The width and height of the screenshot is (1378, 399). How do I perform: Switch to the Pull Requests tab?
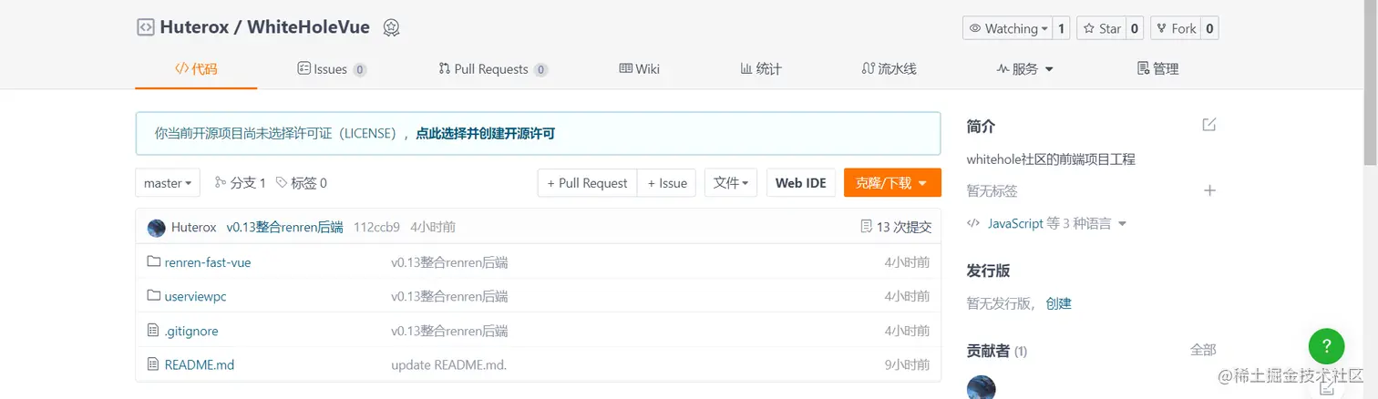click(493, 69)
